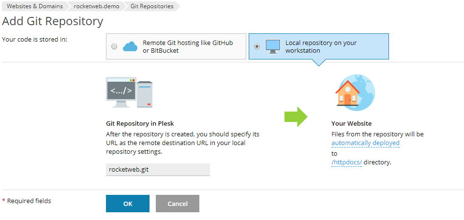The height and width of the screenshot is (220, 464).
Task: Click the monitor icon for local repository
Action: click(x=272, y=47)
